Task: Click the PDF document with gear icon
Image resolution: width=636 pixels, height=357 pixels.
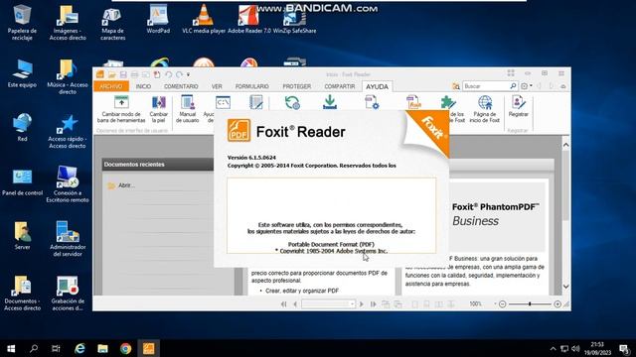Action: click(x=372, y=102)
